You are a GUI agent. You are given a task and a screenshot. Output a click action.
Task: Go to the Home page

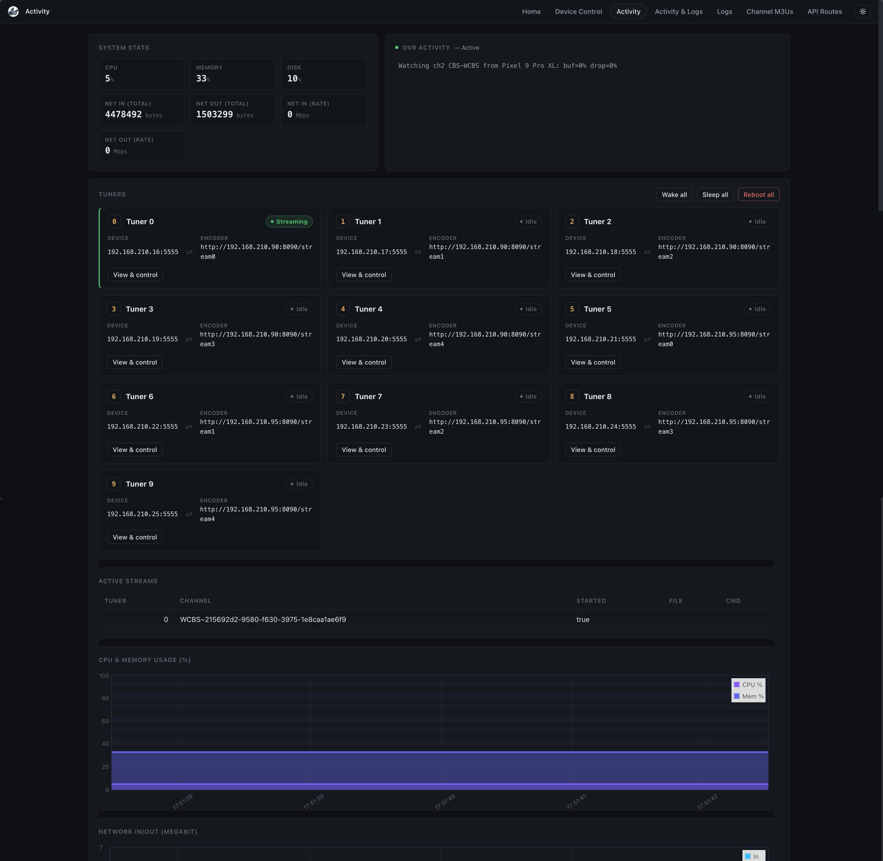531,12
